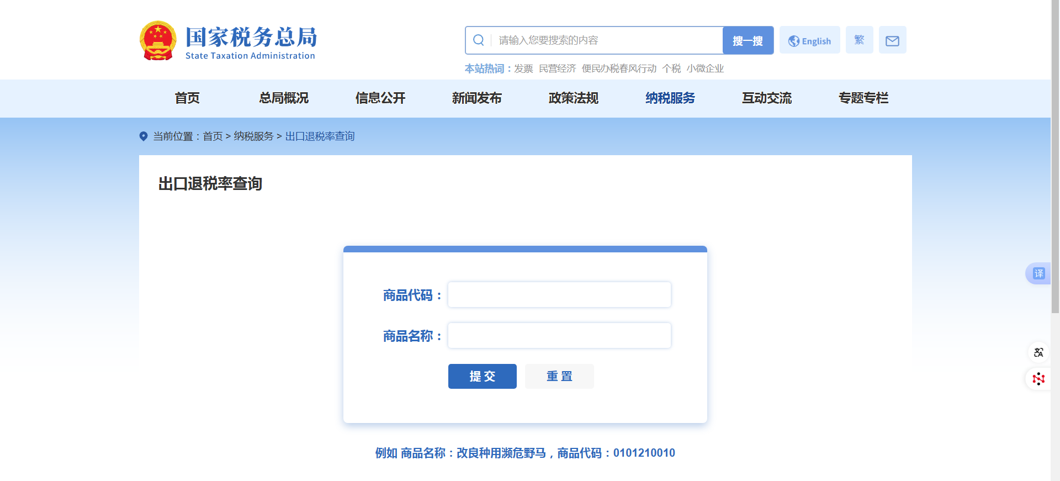Click the English globe language button
Image resolution: width=1060 pixels, height=481 pixels.
tap(809, 40)
